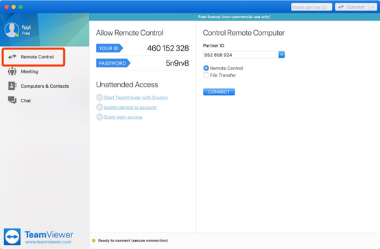This screenshot has height=249, width=380.
Task: Expand the title bar Connect dropdown arrow
Action: (372, 7)
